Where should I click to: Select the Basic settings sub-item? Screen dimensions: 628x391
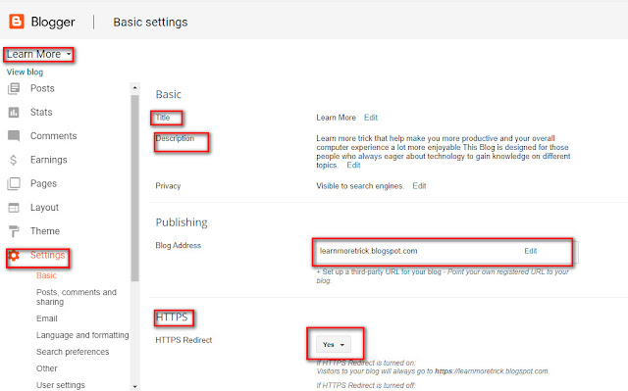tap(46, 275)
